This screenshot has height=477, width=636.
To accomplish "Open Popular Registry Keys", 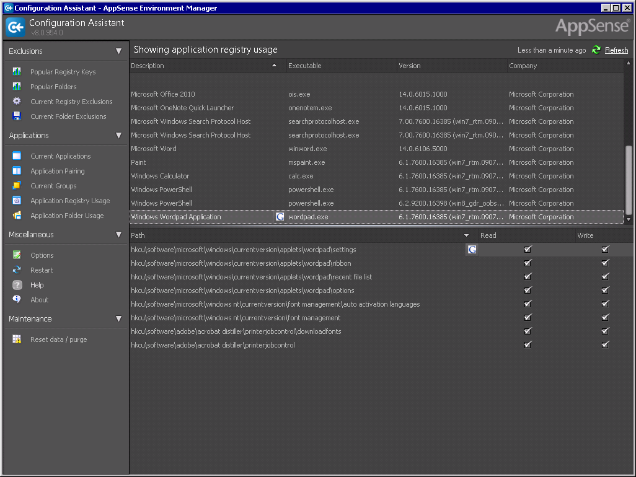I will coord(63,72).
